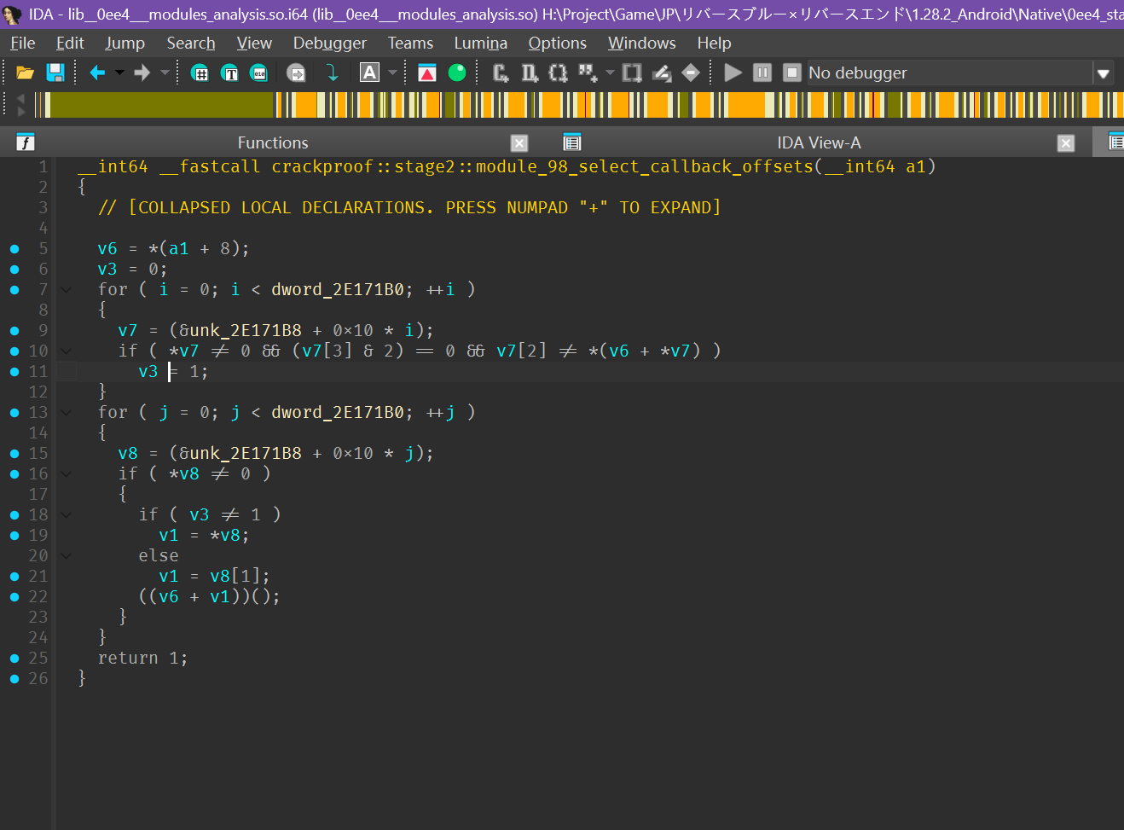Click the navigation band left scroll arrow
Viewport: 1124px width, 830px height.
(x=21, y=99)
